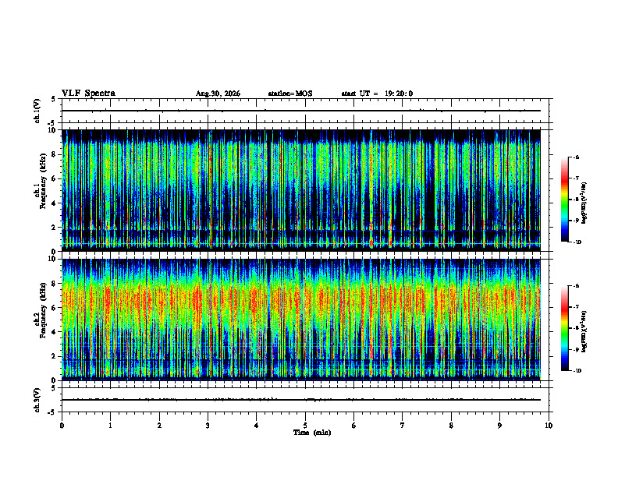Click the ch.1 color scale bar
Viewport: 618px width, 477px height.
564,200
